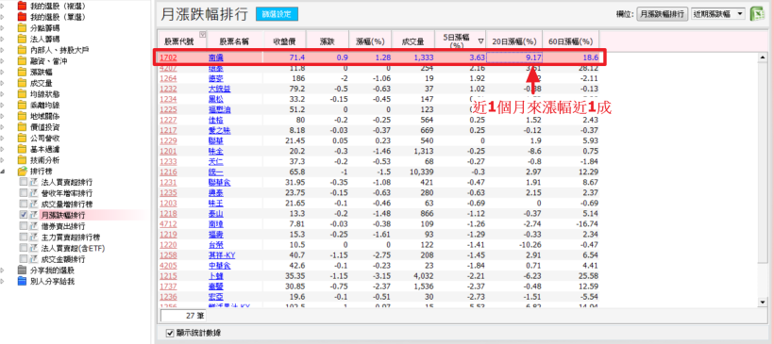774x344 pixels.
Task: Sort by the 60日漲幅(%) column header
Action: tap(571, 41)
